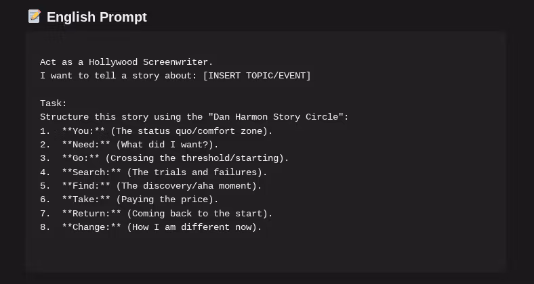534x284 pixels.
Task: Click the "I want to tell a story about:" text
Action: [119, 76]
